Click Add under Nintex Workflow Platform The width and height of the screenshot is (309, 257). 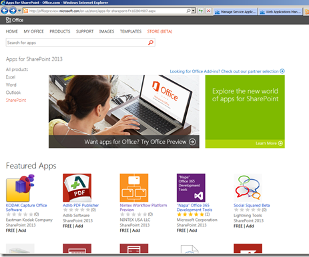136,230
